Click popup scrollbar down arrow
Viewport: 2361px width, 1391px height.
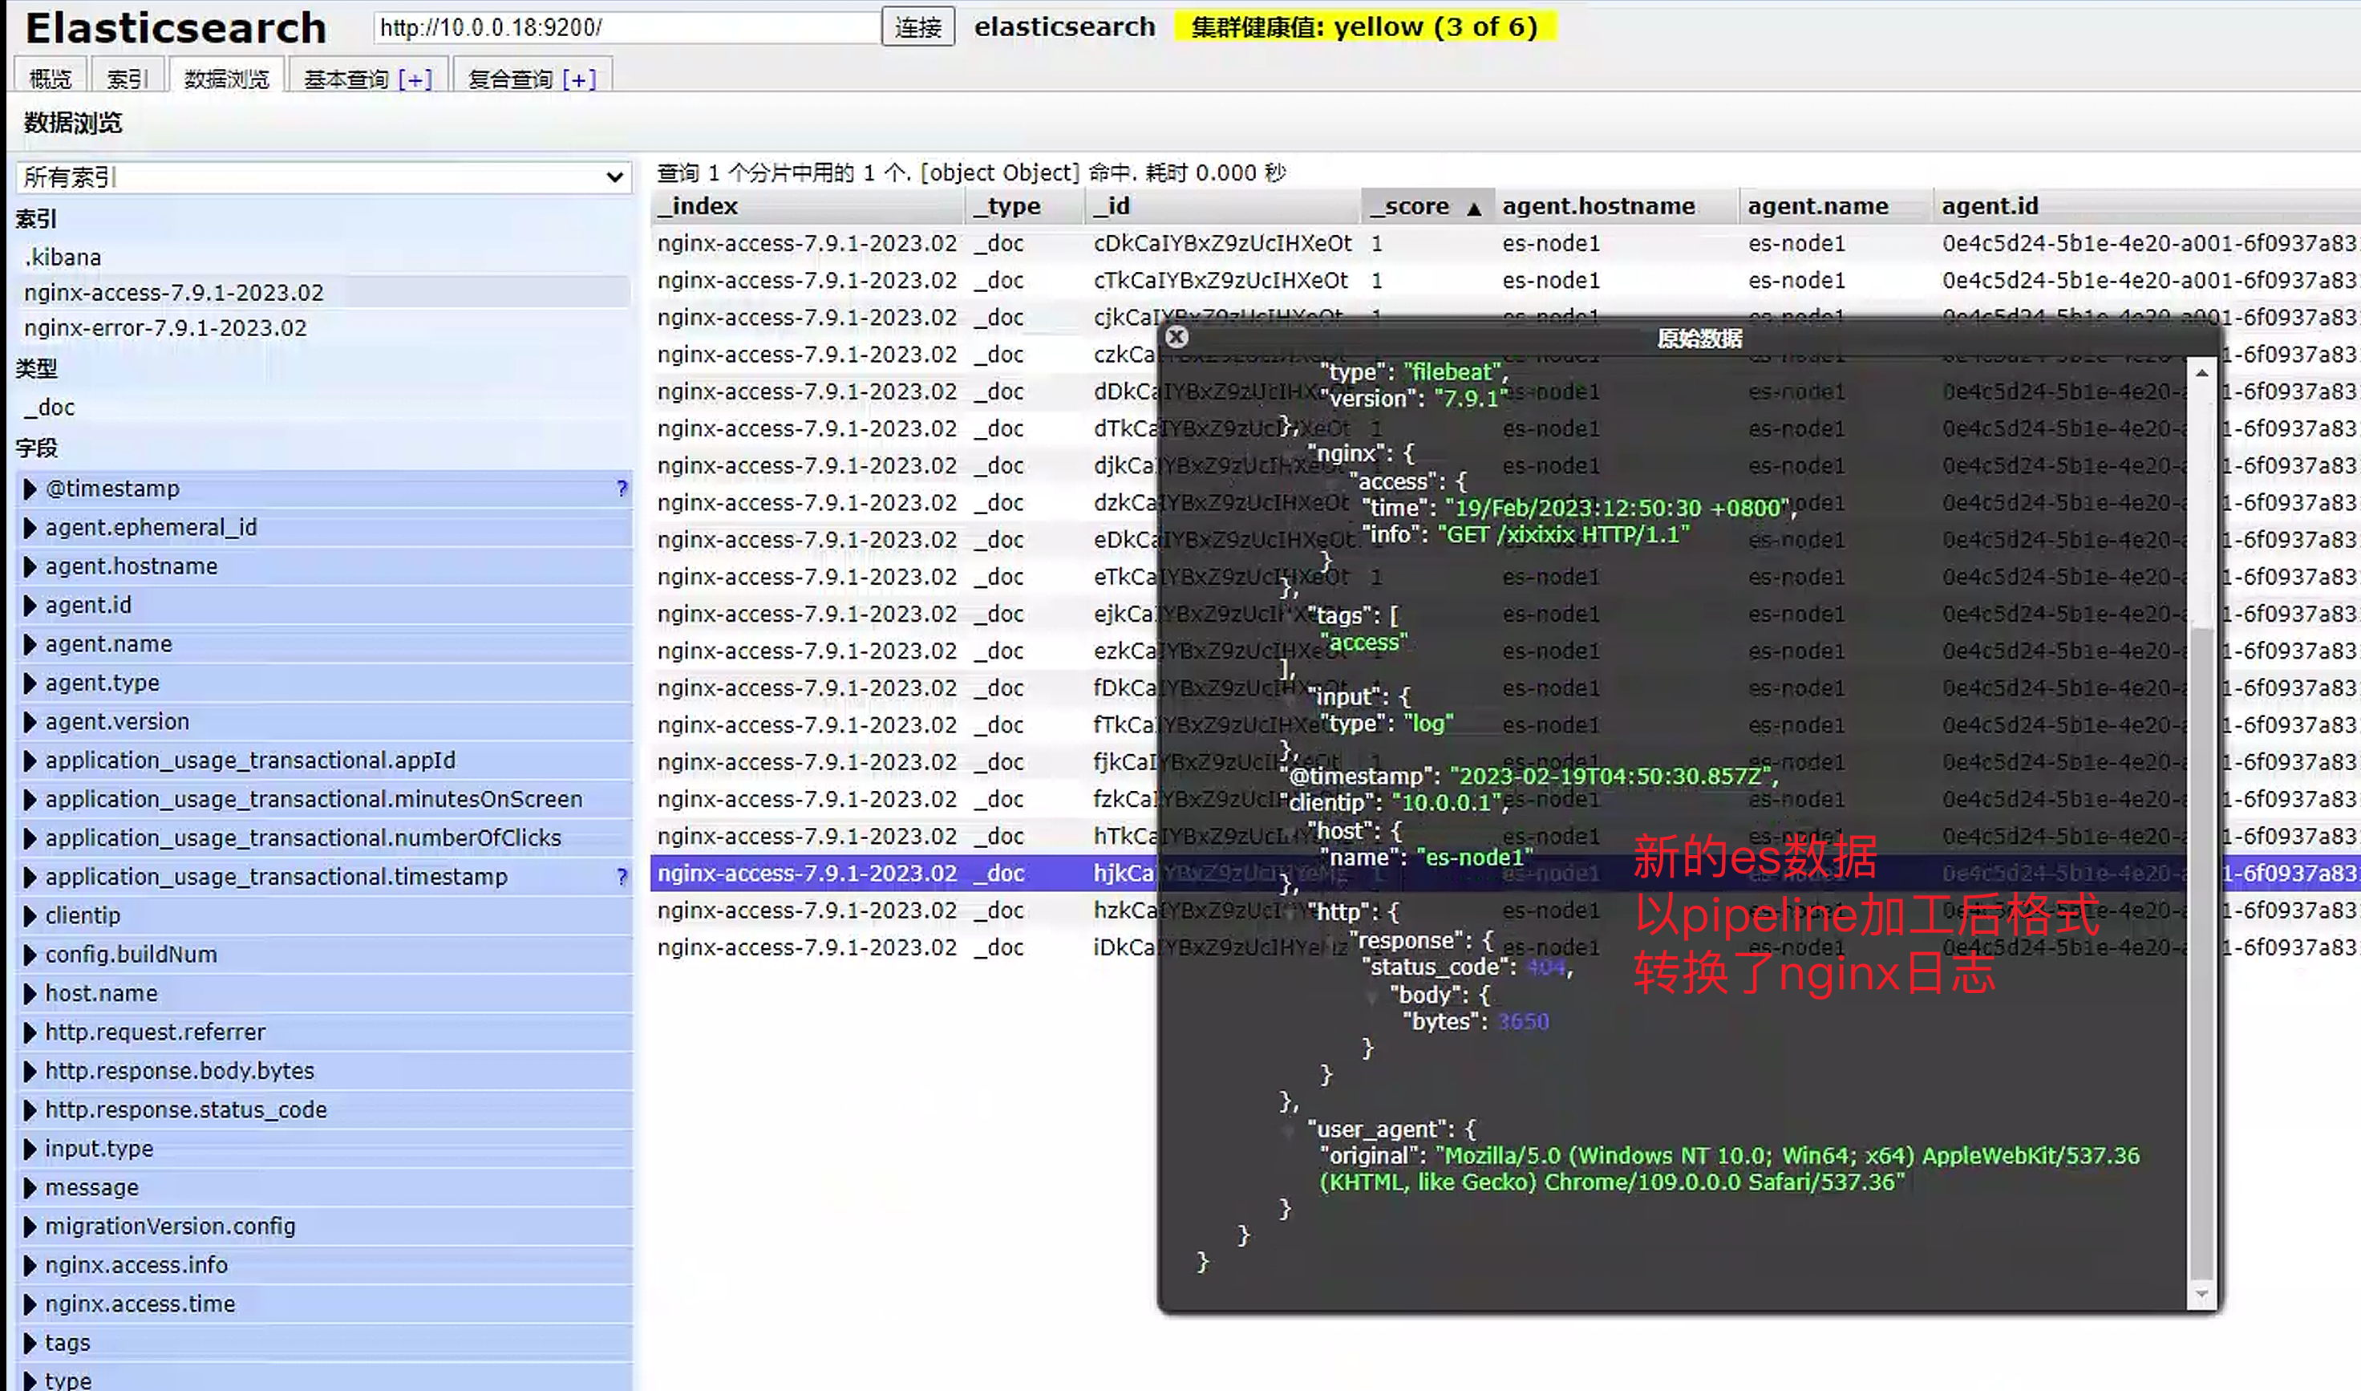(x=2201, y=1295)
